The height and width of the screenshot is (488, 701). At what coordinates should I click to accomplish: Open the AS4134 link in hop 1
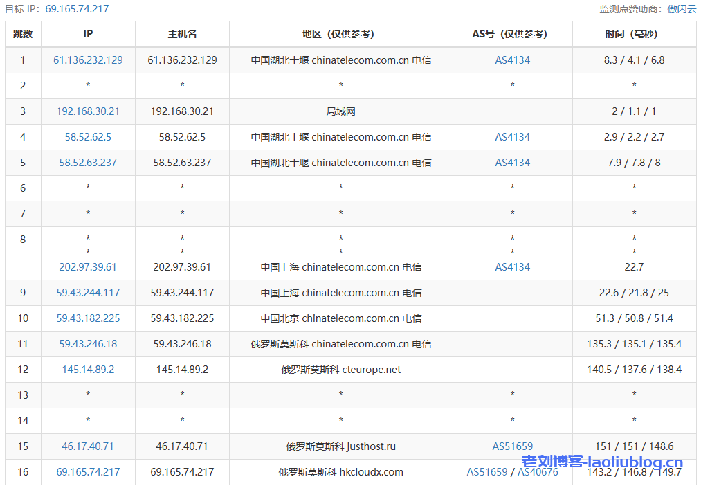tap(511, 60)
